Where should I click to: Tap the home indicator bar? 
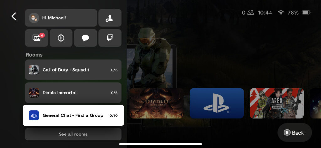(160, 144)
